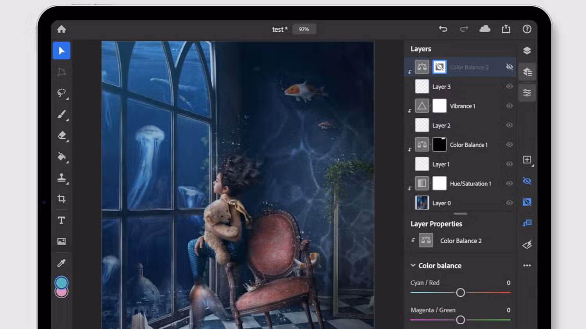The height and width of the screenshot is (329, 586).
Task: Open filters and adjustments icon
Action: point(527,244)
